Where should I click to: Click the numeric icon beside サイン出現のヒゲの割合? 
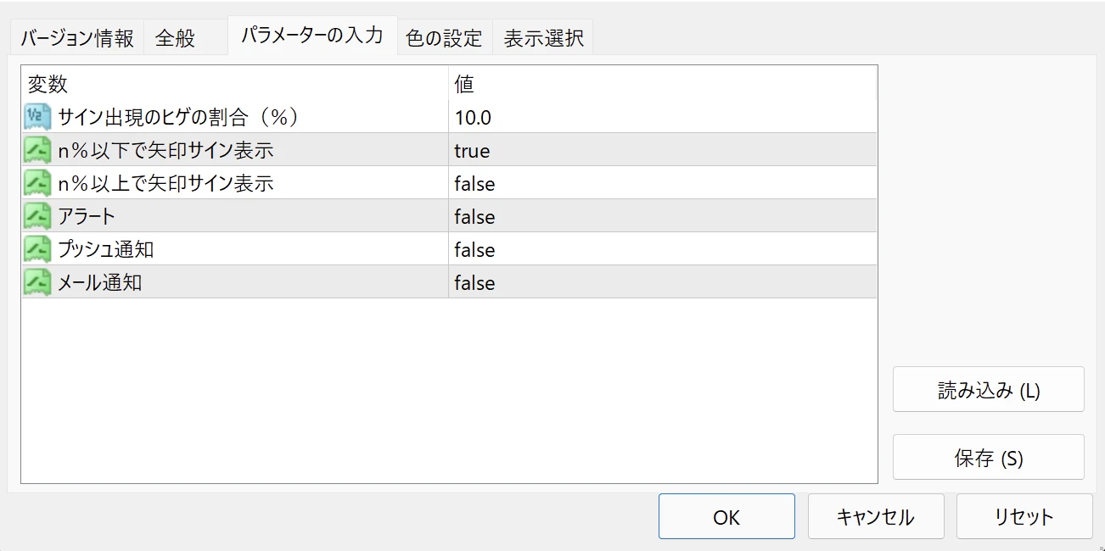tap(38, 118)
